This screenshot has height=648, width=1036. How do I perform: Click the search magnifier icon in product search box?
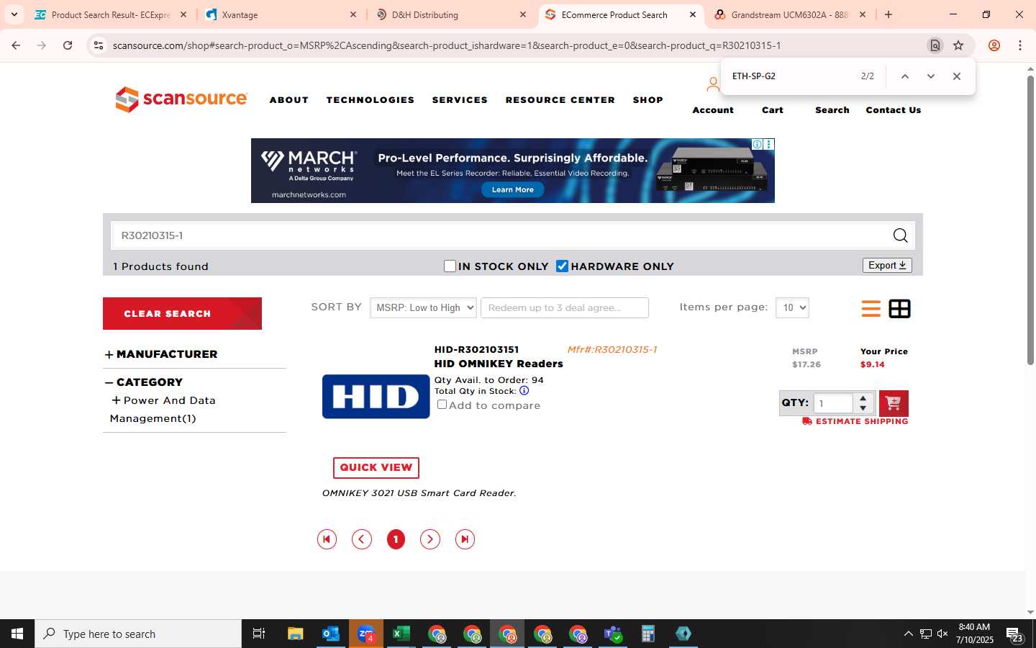[x=900, y=235]
